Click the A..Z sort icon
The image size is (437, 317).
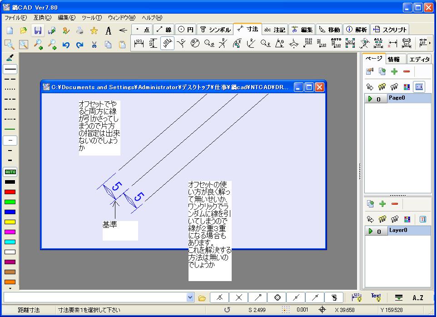coord(418,298)
